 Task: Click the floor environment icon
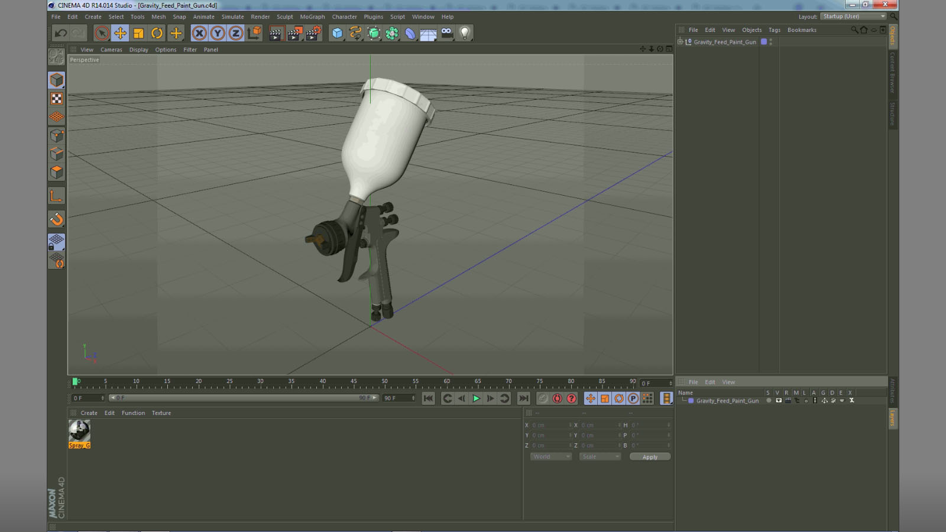point(428,34)
